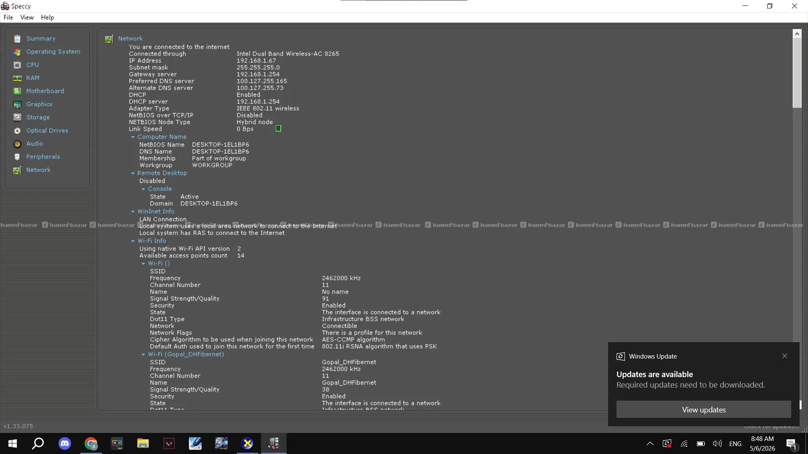Click the Part of workgroup membership value
The height and width of the screenshot is (454, 808).
coord(219,158)
